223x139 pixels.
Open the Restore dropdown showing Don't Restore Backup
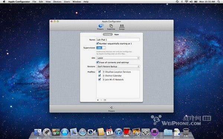[x=118, y=66]
